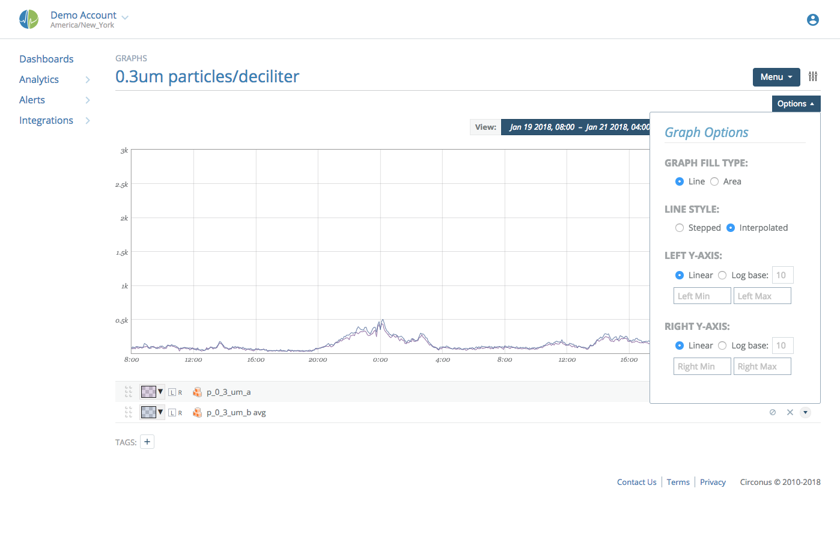840x533 pixels.
Task: Expand the Alerts sidebar section
Action: [x=88, y=100]
